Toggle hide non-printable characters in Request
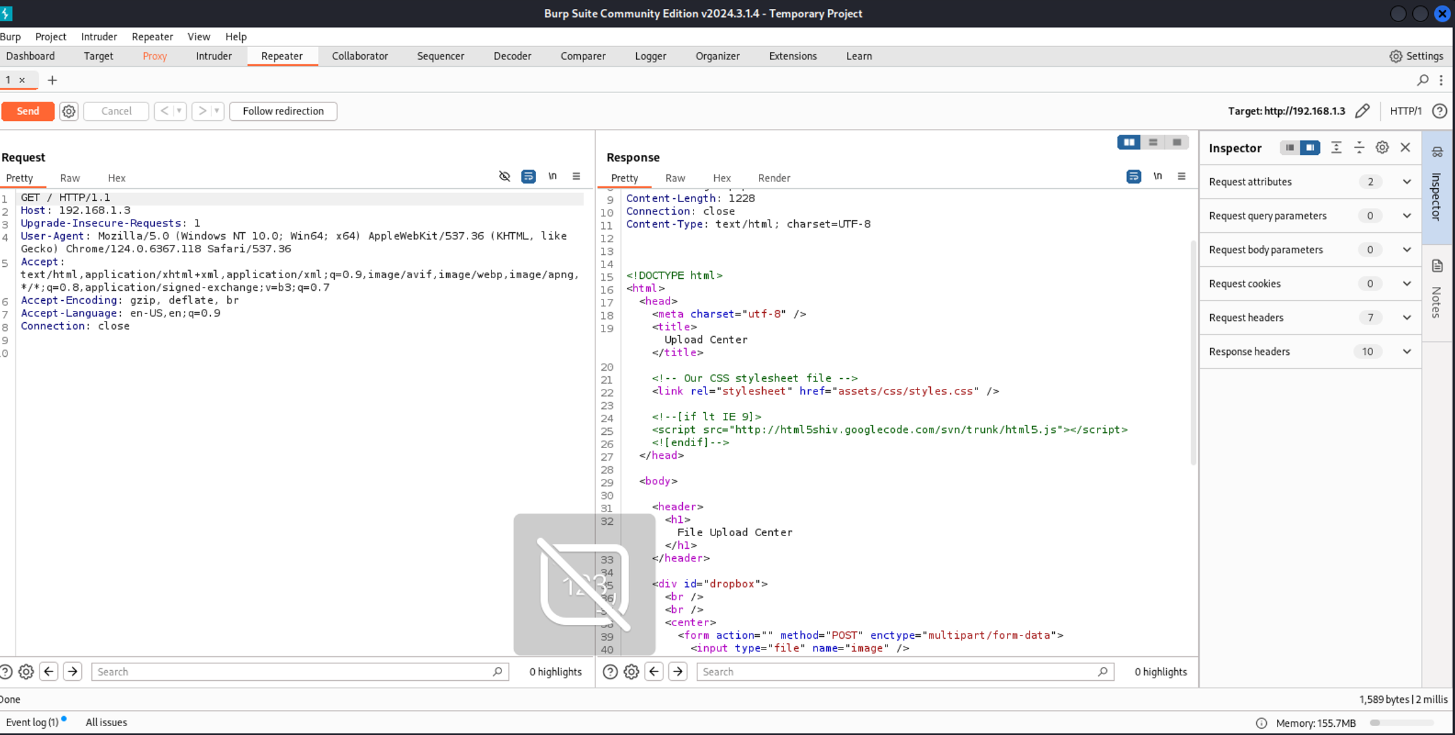Image resolution: width=1455 pixels, height=735 pixels. [x=504, y=176]
